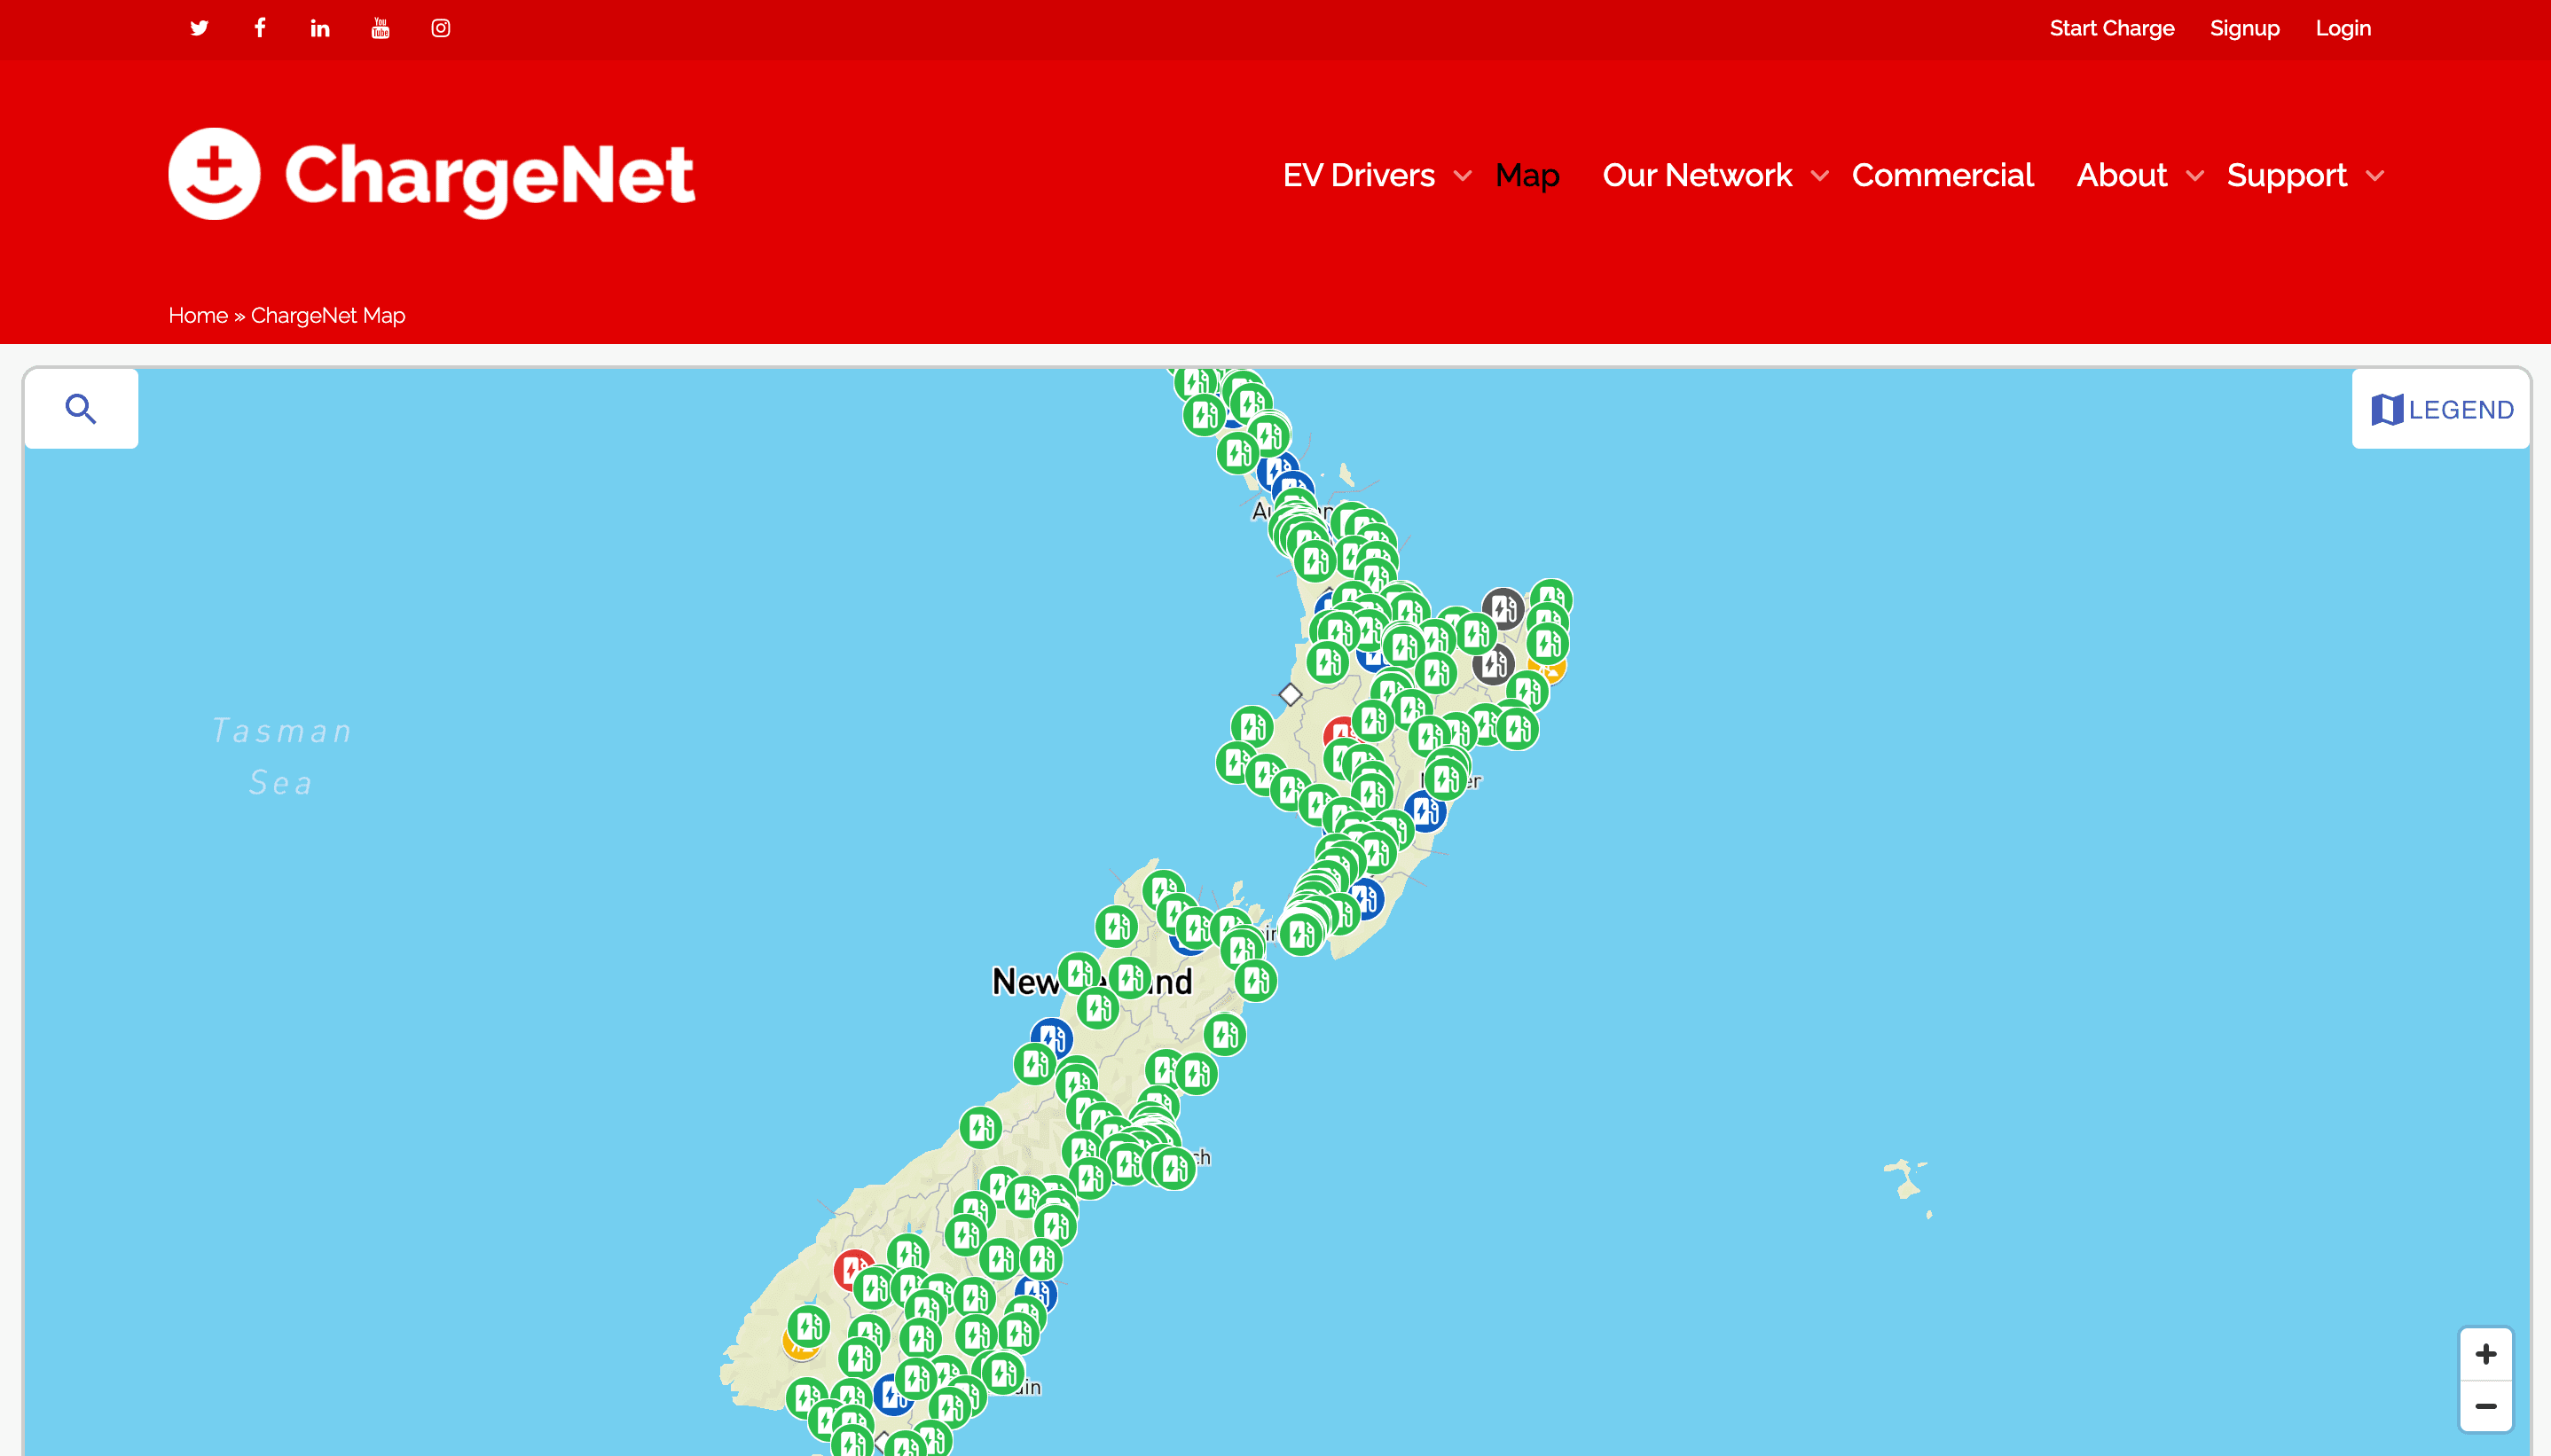Open the LinkedIn social icon
This screenshot has width=2551, height=1456.
[x=320, y=28]
